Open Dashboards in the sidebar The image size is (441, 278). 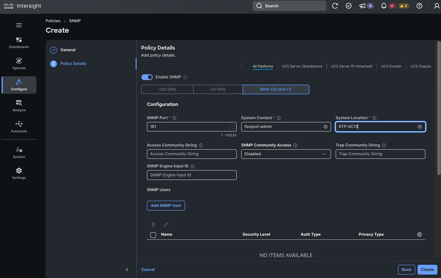(x=19, y=42)
